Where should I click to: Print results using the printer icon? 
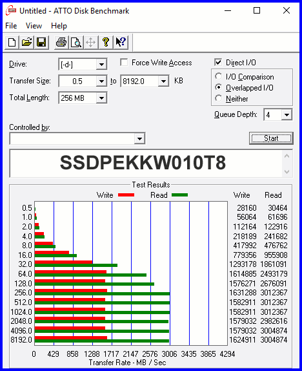click(61, 43)
